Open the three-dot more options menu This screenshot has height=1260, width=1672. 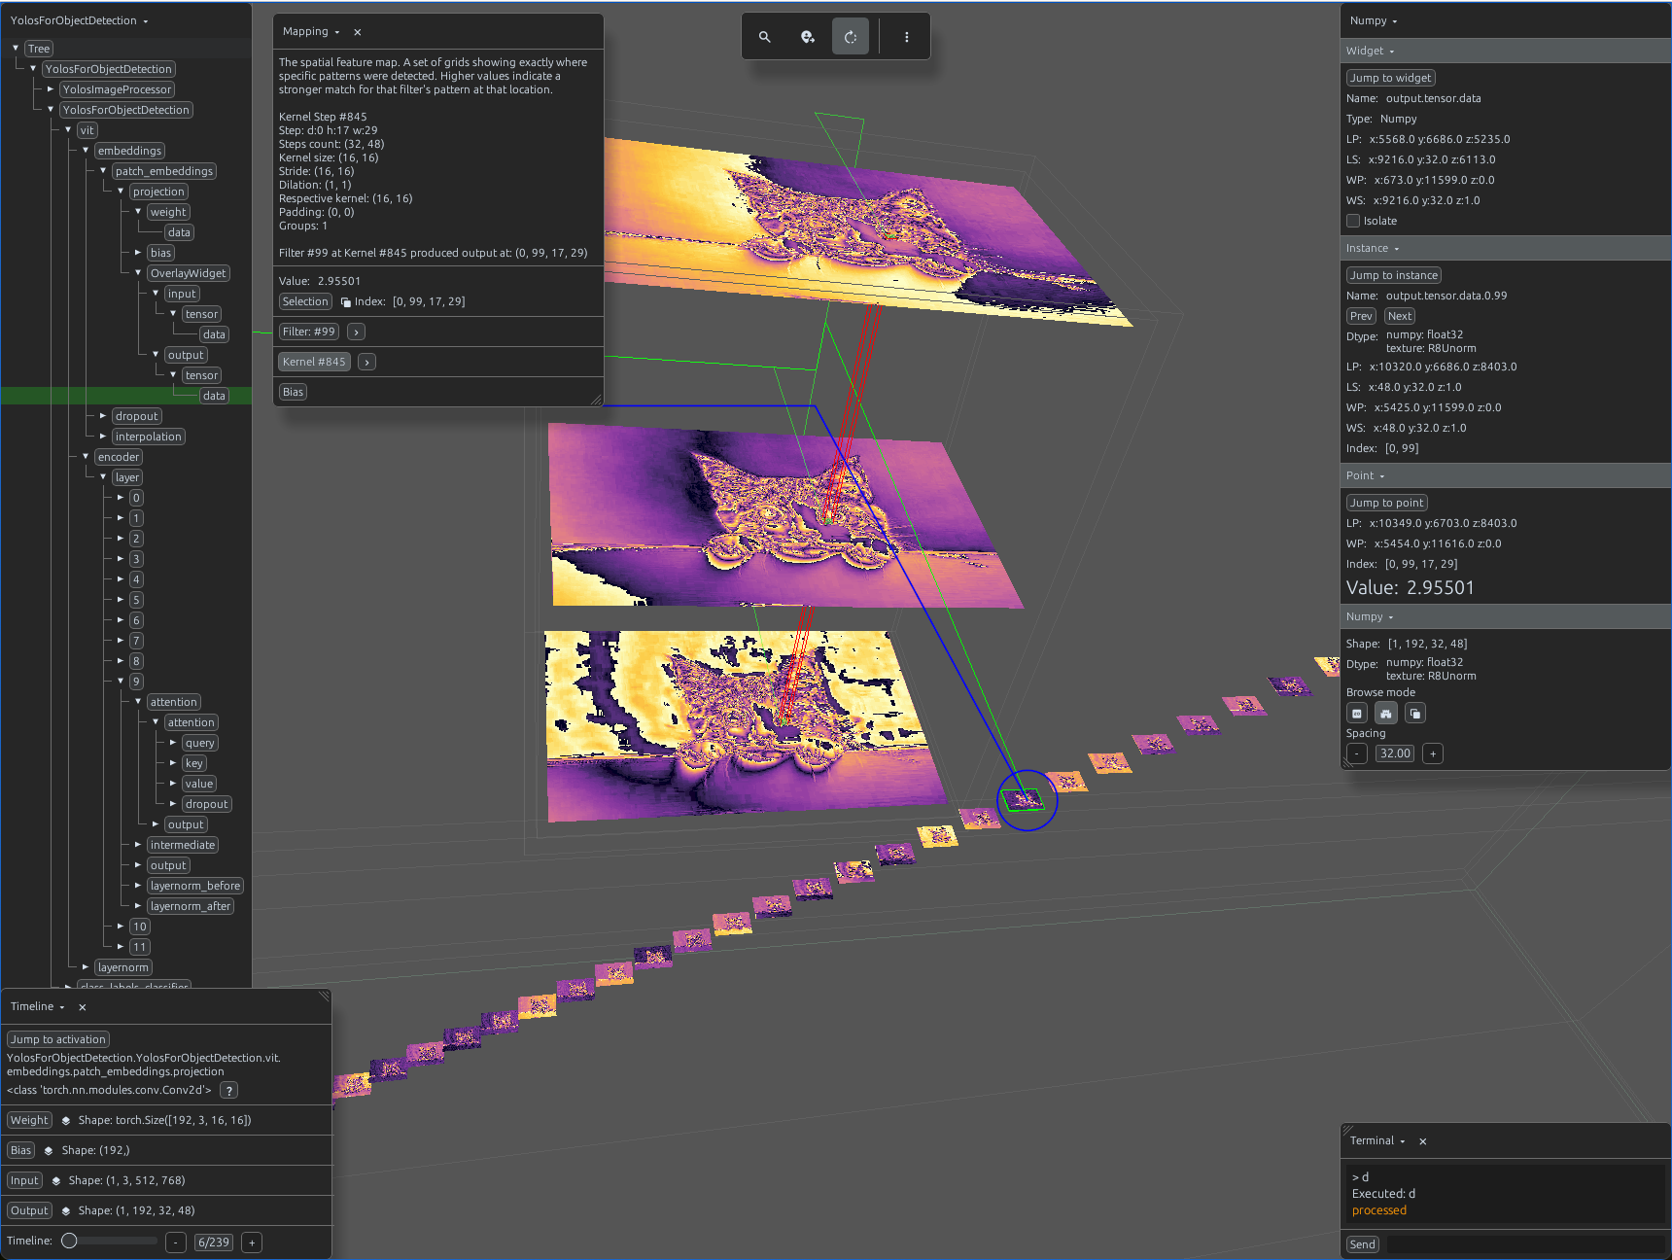coord(907,37)
